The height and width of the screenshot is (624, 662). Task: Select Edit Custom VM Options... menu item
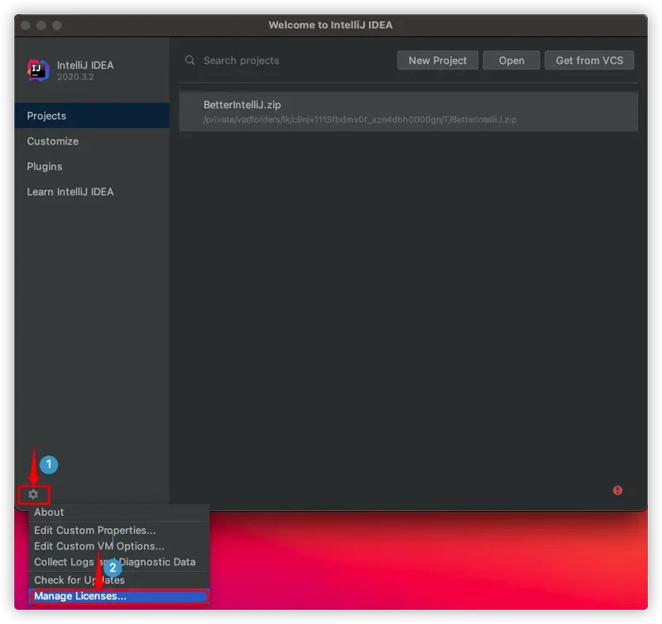pyautogui.click(x=119, y=546)
